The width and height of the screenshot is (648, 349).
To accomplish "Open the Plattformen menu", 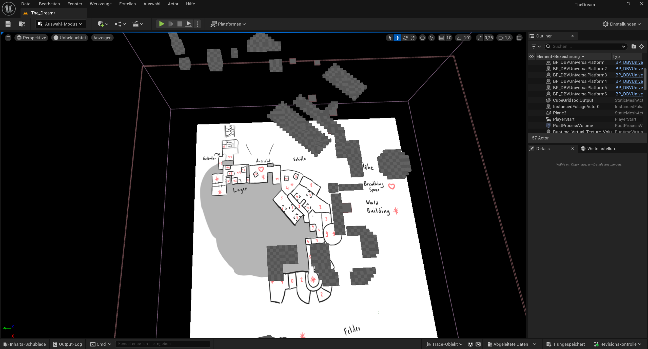I will pos(228,24).
